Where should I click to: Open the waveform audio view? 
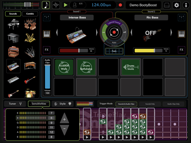[56, 5]
